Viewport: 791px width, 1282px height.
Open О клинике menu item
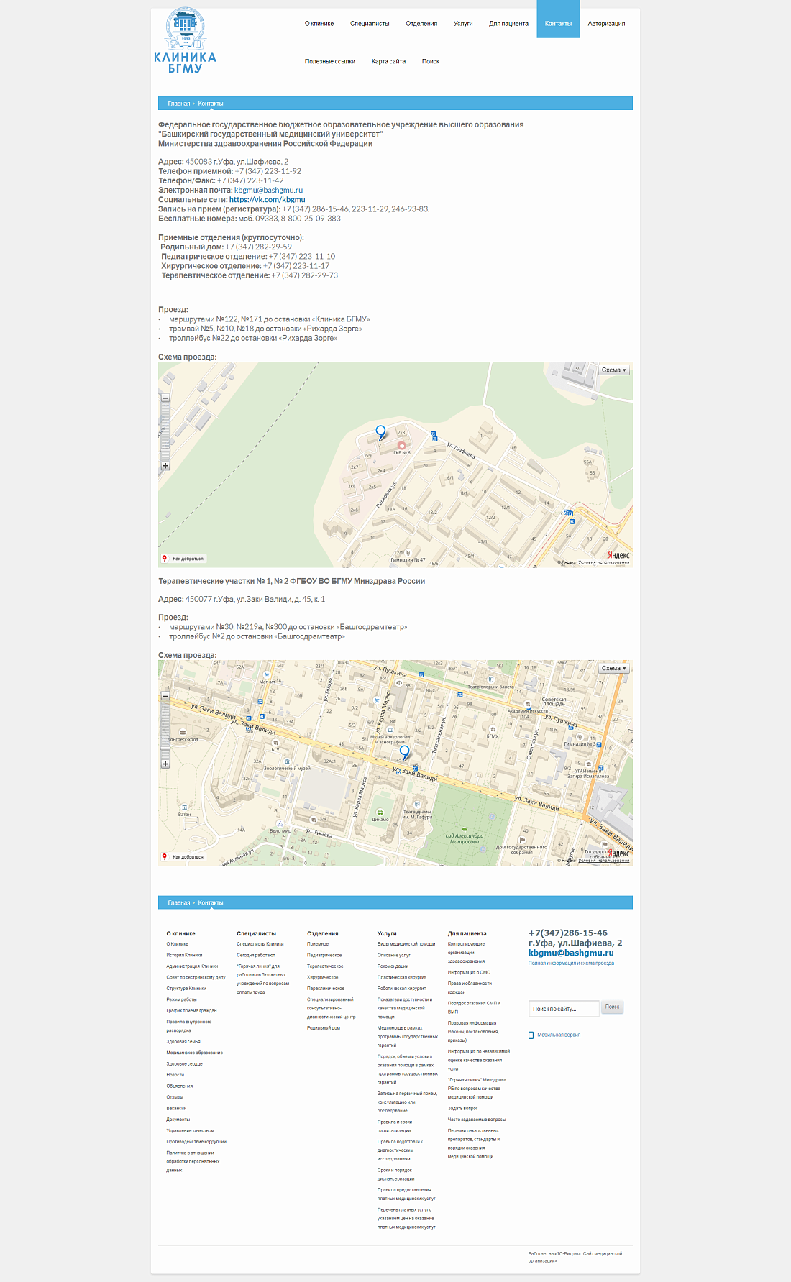click(319, 24)
